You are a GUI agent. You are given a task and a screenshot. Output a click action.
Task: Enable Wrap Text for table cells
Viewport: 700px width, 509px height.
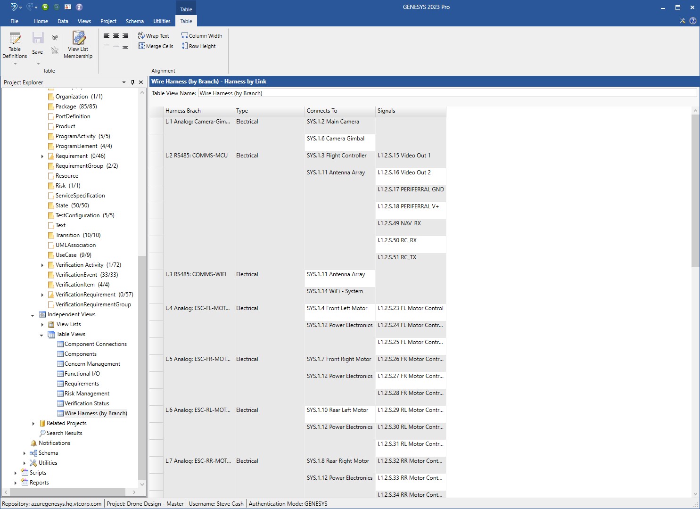tap(154, 35)
